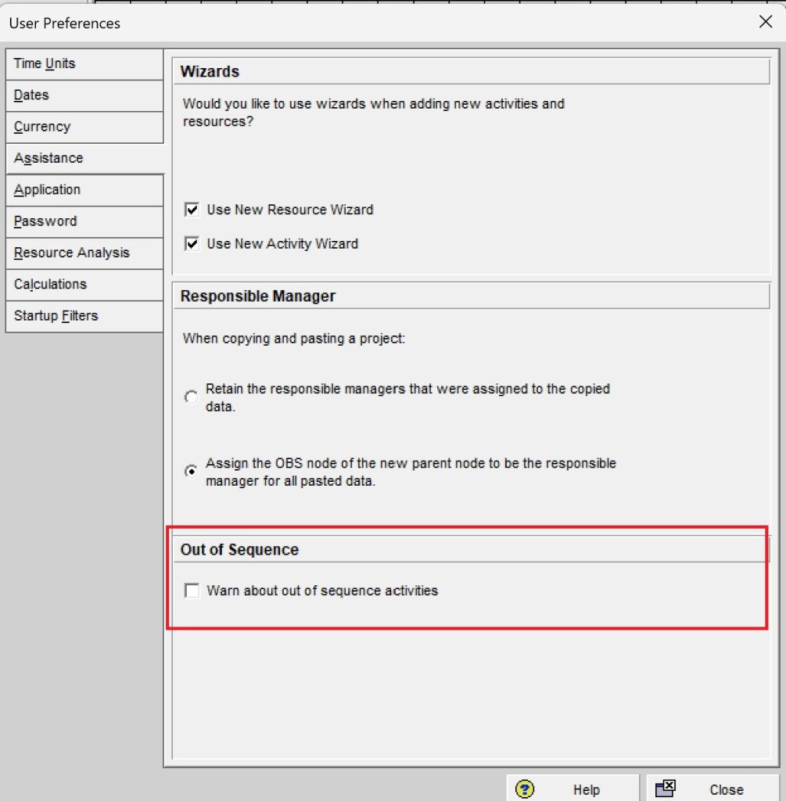Screen dimensions: 786x801
Task: Close User Preferences with the X
Action: [765, 22]
